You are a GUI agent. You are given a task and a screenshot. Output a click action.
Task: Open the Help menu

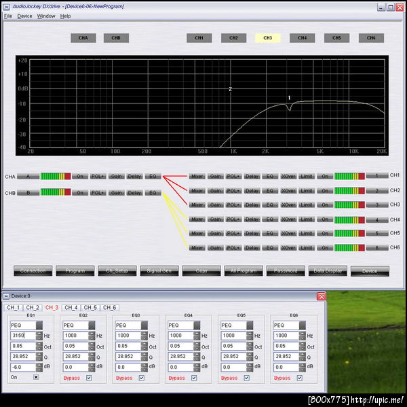click(x=65, y=16)
